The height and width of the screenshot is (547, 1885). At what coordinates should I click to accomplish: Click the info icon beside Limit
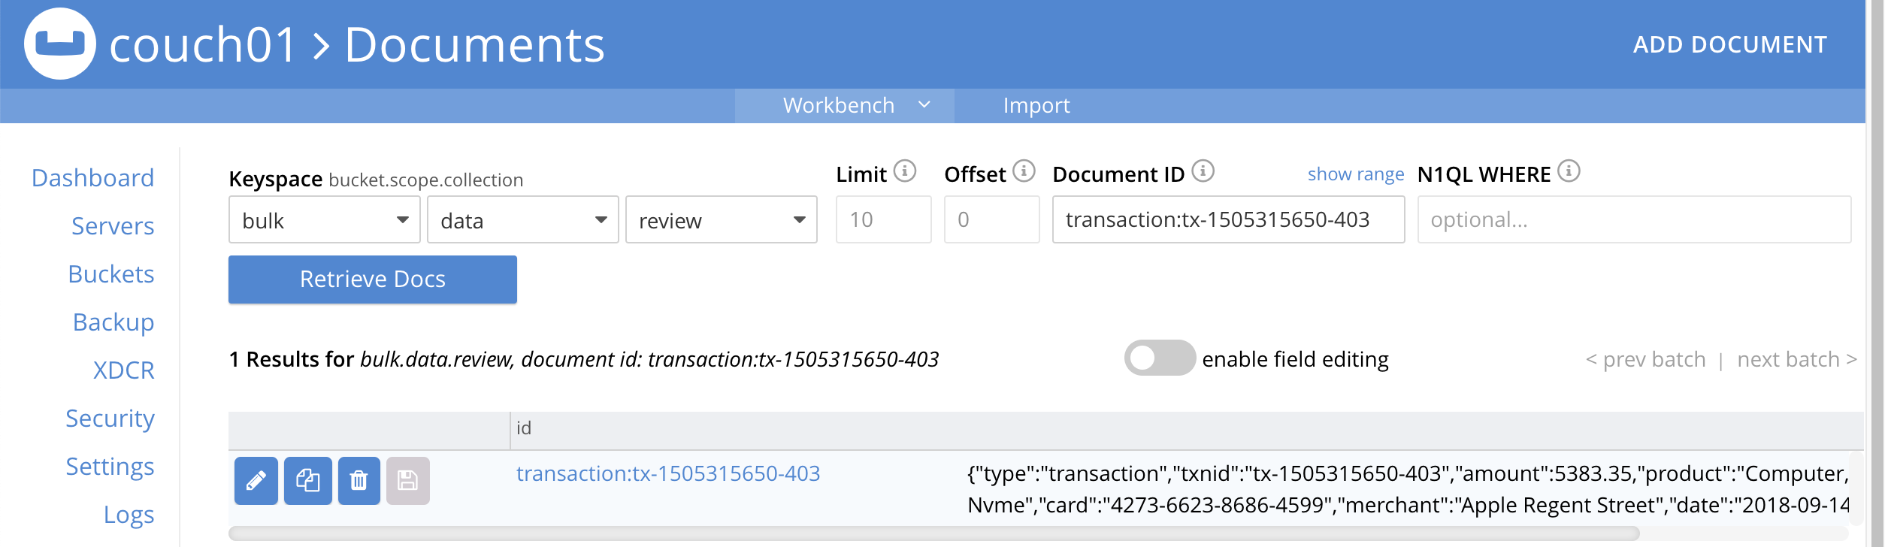905,171
